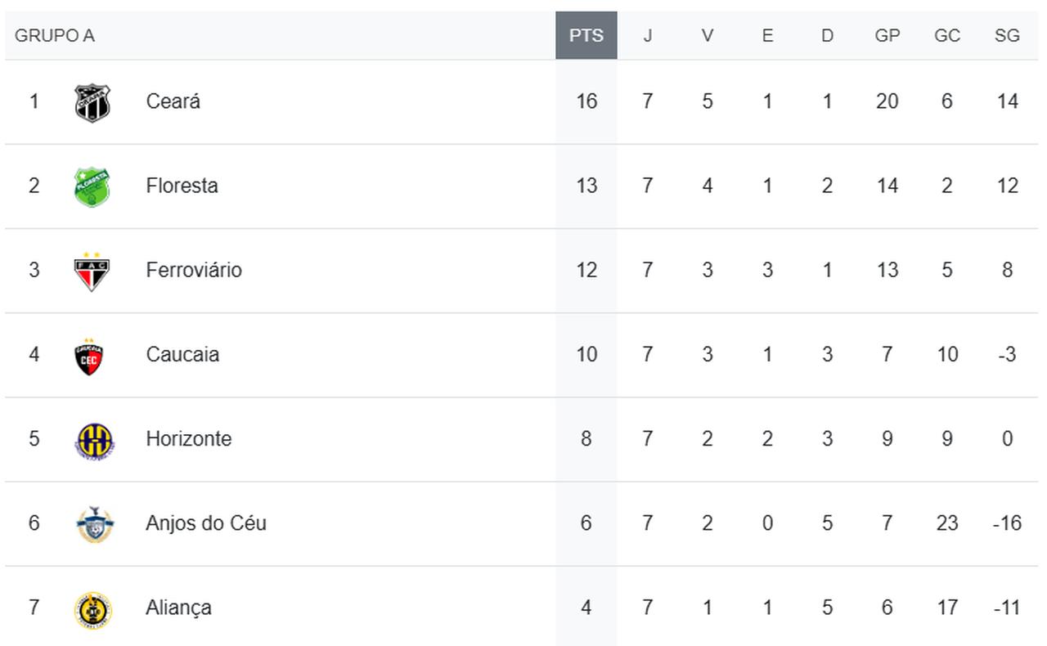Click the Ferroviário shield logo
This screenshot has height=646, width=1047.
[x=92, y=271]
